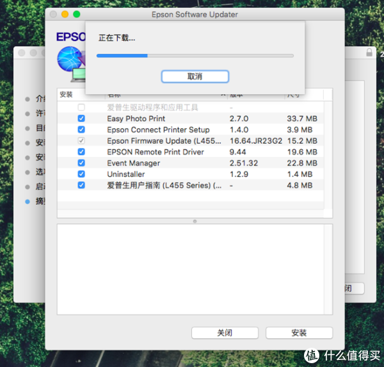Select the Easy Photo Print row name
This screenshot has width=384, height=367.
[x=136, y=118]
